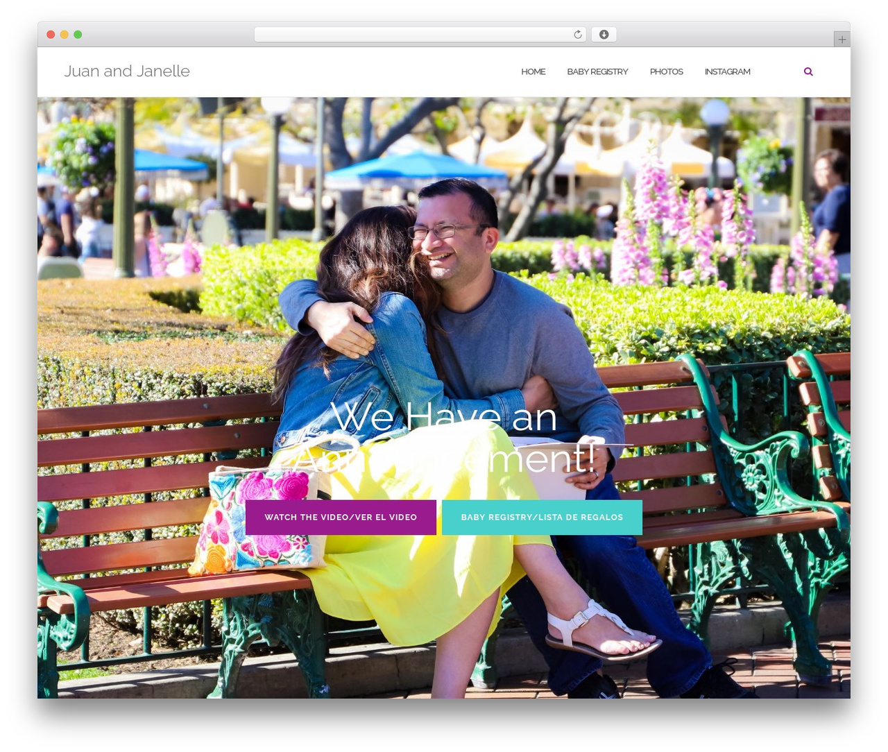888x752 pixels.
Task: Maximize the window with green button
Action: pos(78,35)
